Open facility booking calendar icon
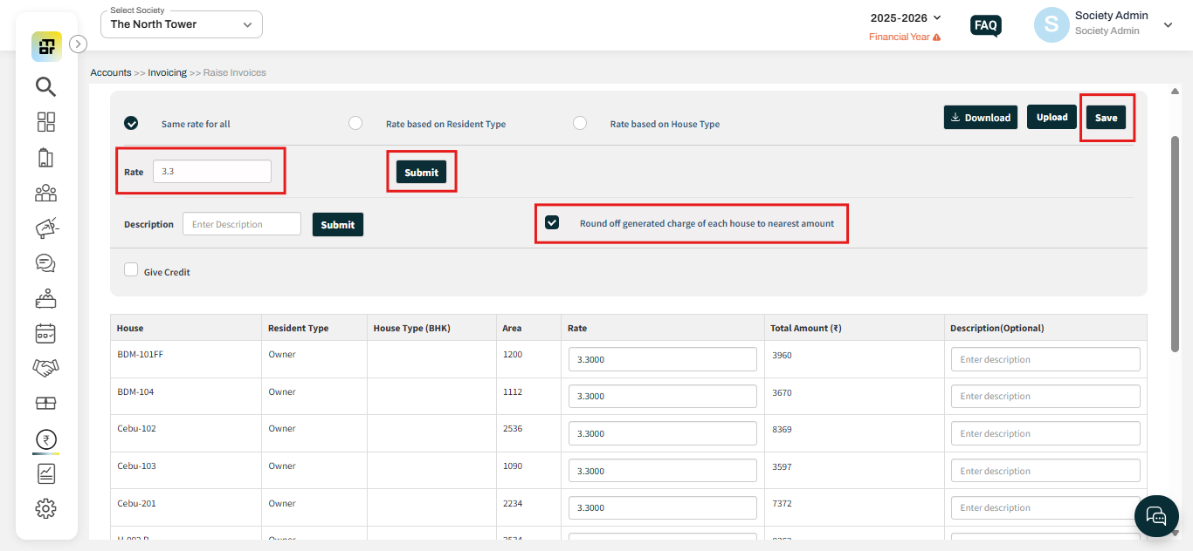The width and height of the screenshot is (1193, 551). 45,333
